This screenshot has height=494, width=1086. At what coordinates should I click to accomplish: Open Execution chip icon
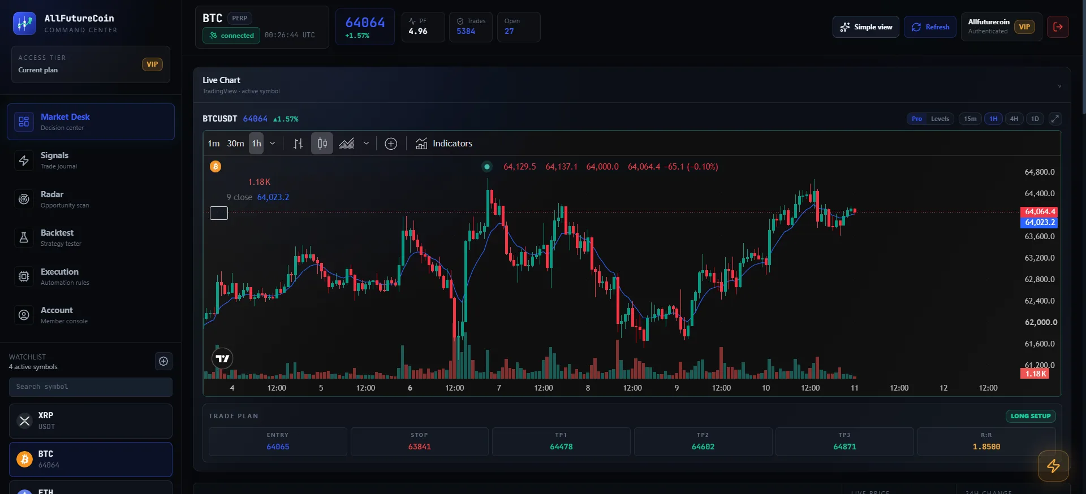click(x=24, y=276)
